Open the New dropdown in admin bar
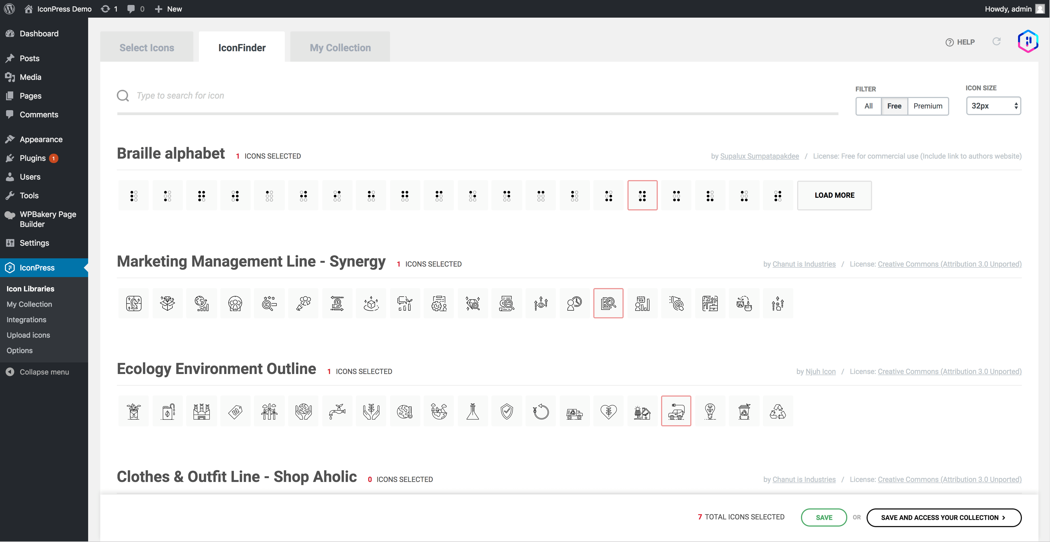 pos(168,9)
